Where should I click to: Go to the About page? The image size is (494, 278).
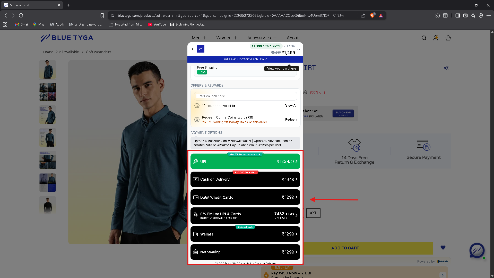point(293,38)
